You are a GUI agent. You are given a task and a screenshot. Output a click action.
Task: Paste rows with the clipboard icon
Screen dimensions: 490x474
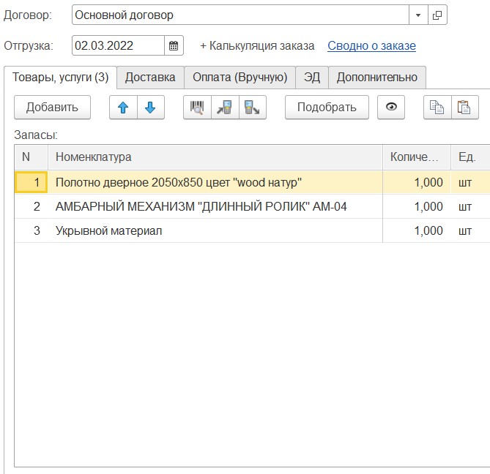click(463, 108)
